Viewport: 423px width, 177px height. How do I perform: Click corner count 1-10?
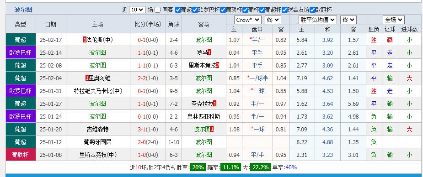[173, 142]
